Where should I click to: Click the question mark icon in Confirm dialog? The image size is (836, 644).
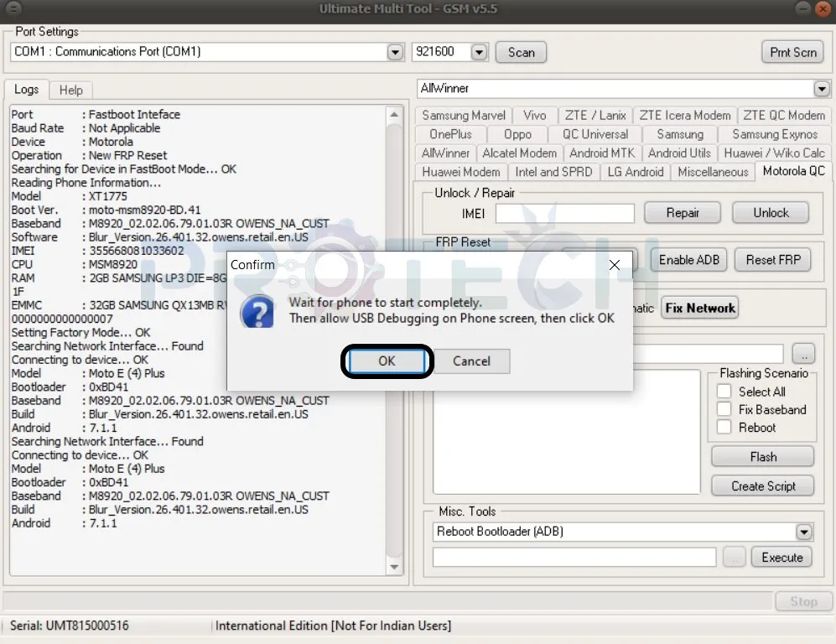(x=257, y=311)
